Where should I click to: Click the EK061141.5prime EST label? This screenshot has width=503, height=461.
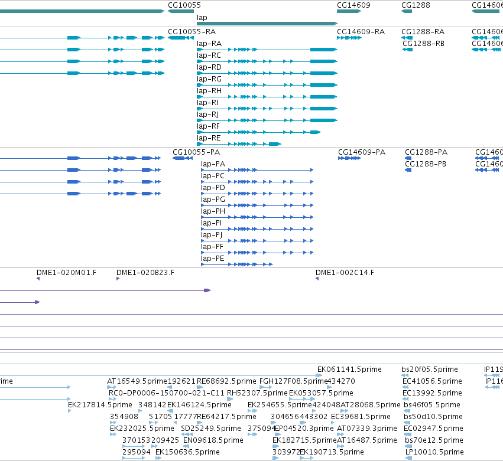(x=349, y=370)
